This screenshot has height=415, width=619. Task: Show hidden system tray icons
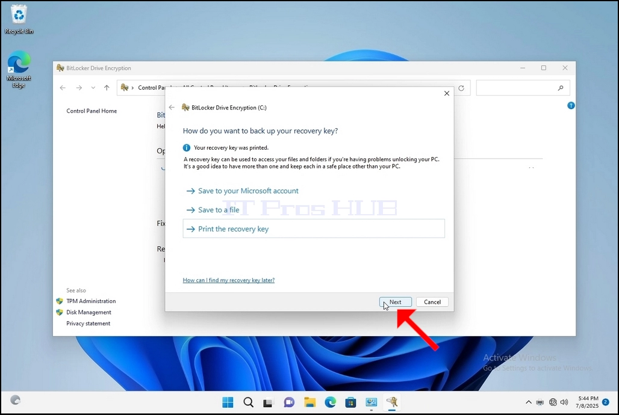[529, 402]
